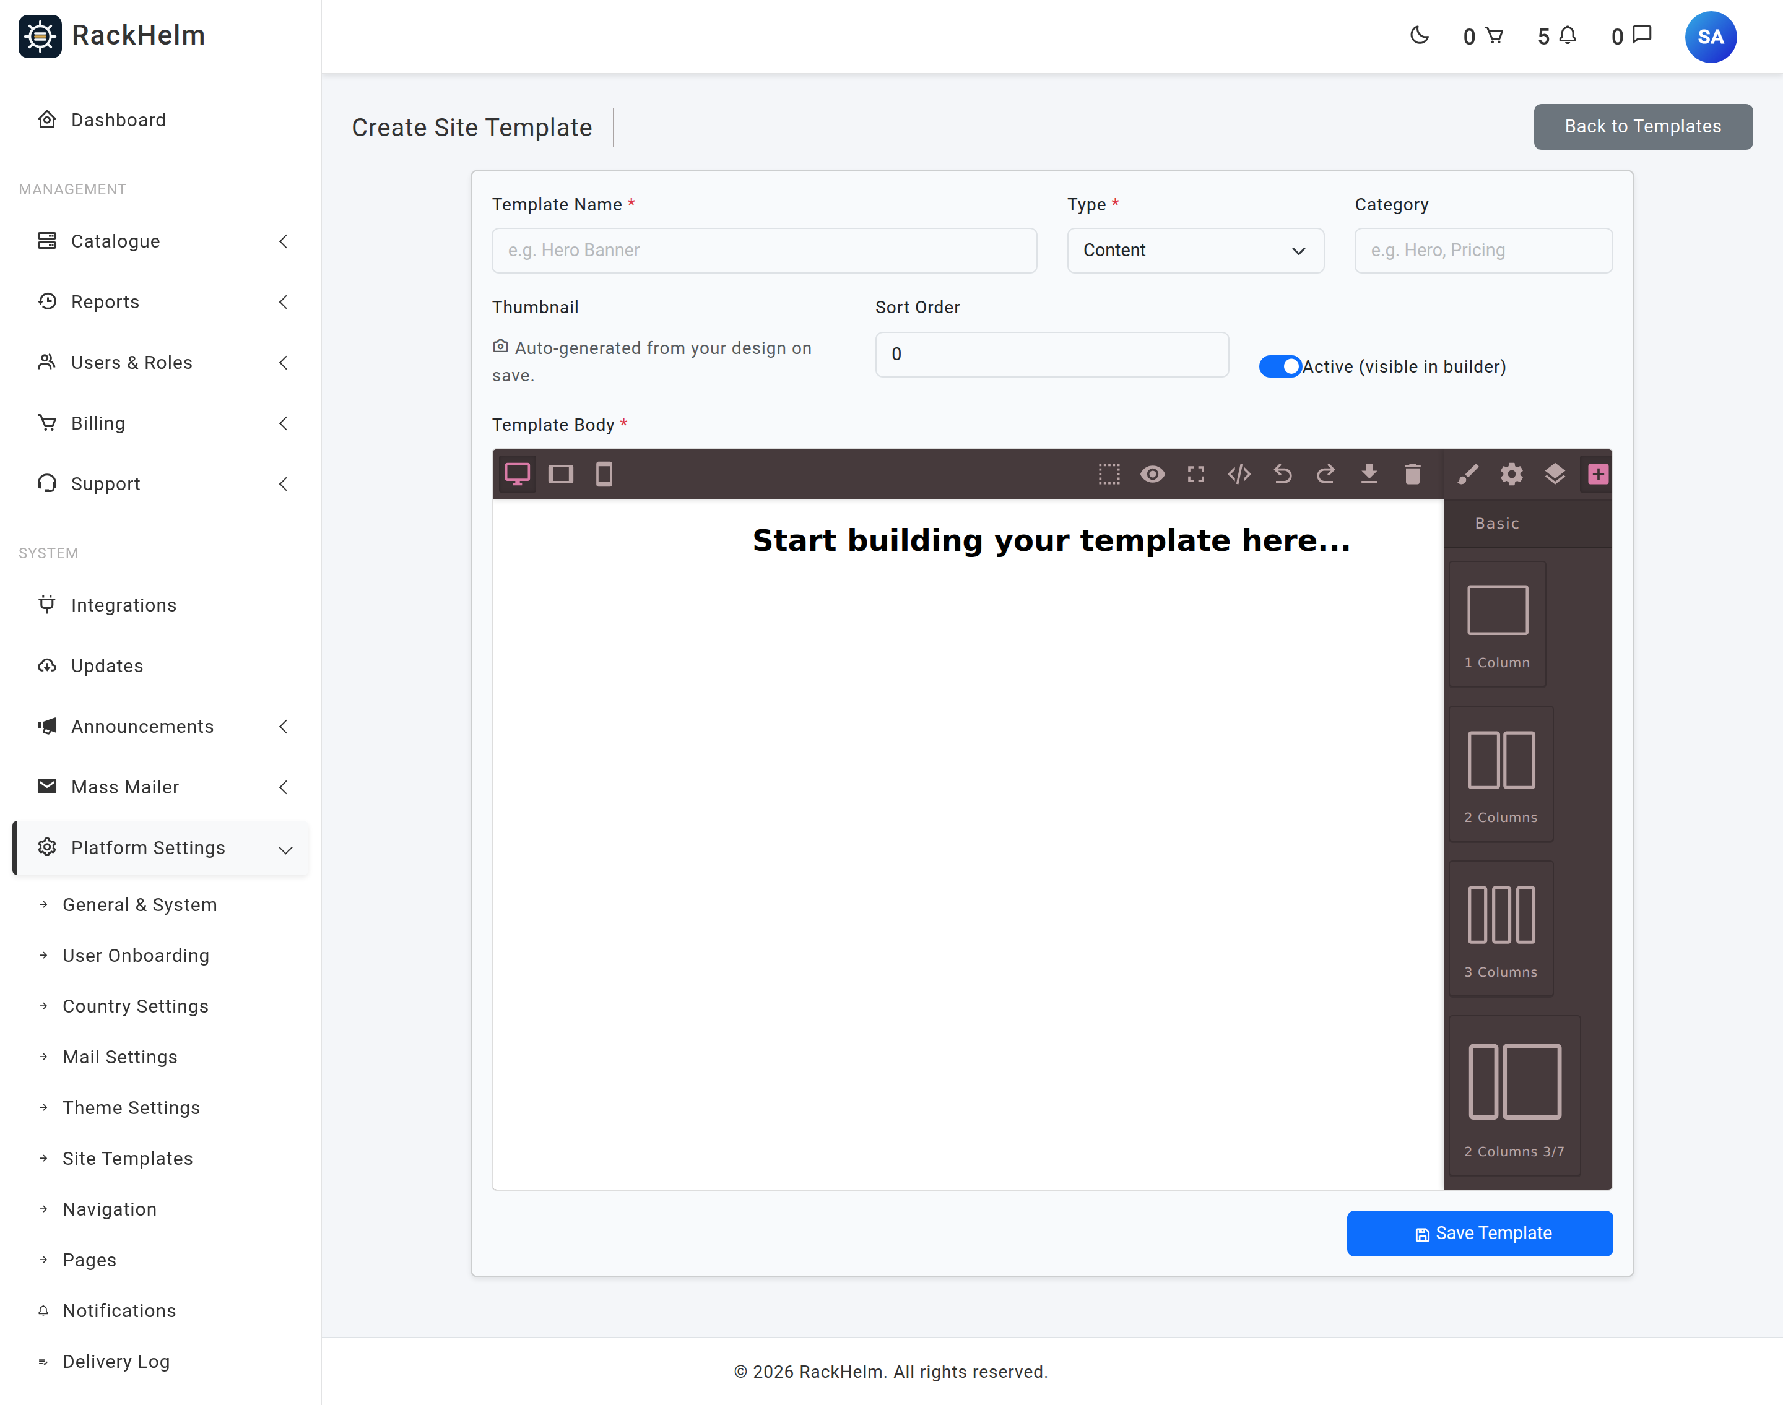The height and width of the screenshot is (1405, 1783).
Task: Open the layers manager icon
Action: click(1555, 474)
